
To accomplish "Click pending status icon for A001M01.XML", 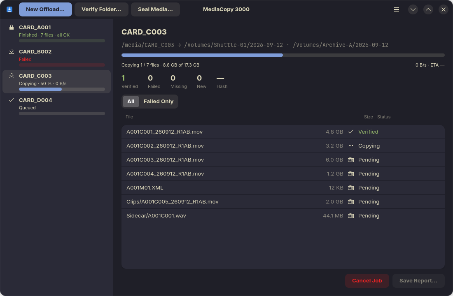I will [x=351, y=188].
